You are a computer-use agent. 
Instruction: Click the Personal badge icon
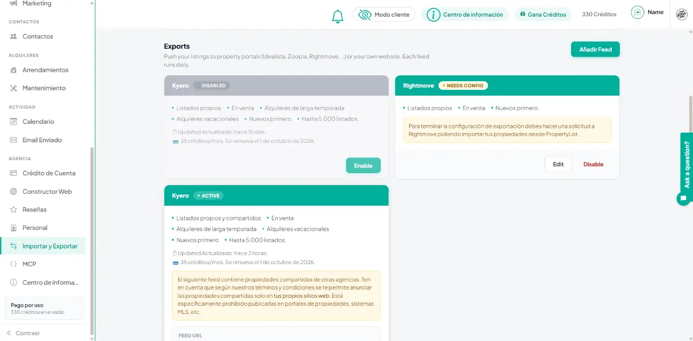click(14, 228)
